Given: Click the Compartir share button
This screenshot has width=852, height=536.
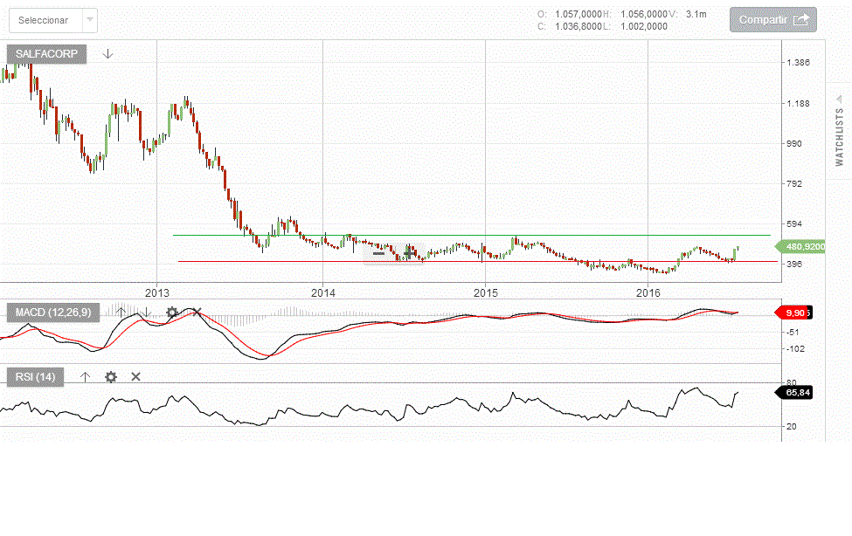Looking at the screenshot, I should point(772,20).
